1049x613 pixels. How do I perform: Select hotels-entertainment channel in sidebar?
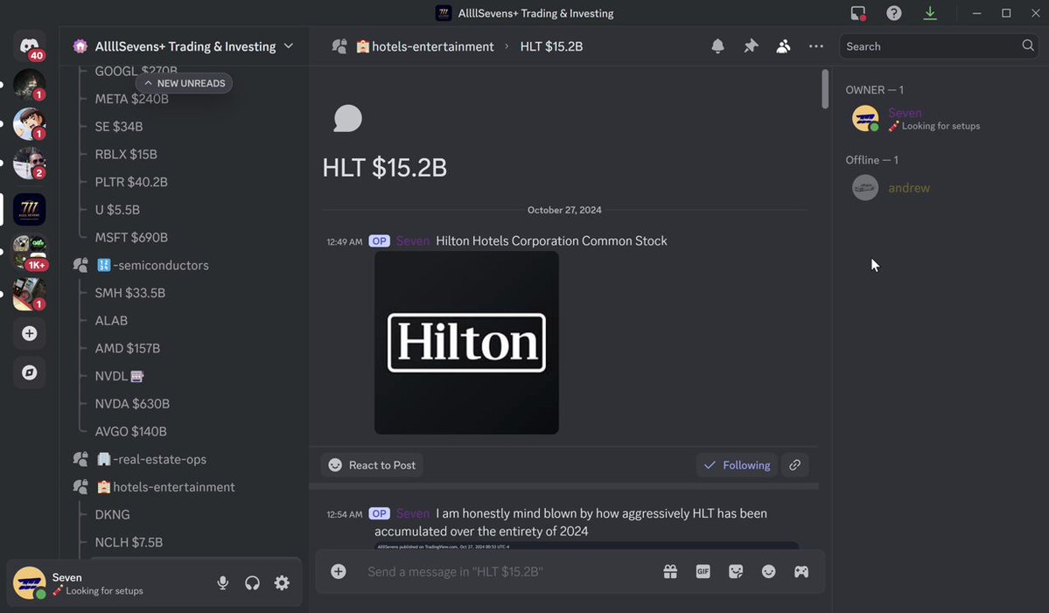click(x=166, y=487)
